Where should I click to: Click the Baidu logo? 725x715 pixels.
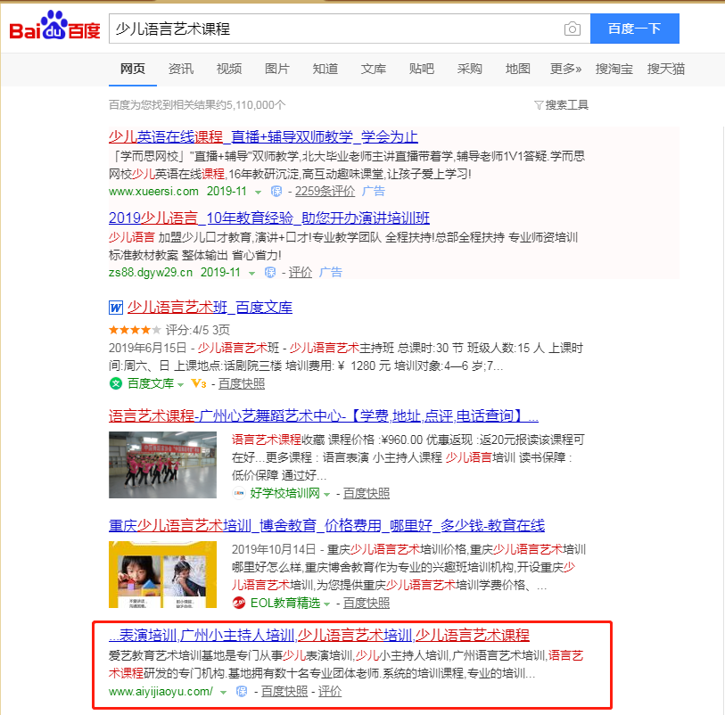click(54, 26)
